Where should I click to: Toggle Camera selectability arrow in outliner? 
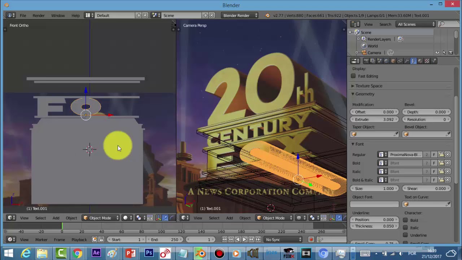[x=444, y=53]
